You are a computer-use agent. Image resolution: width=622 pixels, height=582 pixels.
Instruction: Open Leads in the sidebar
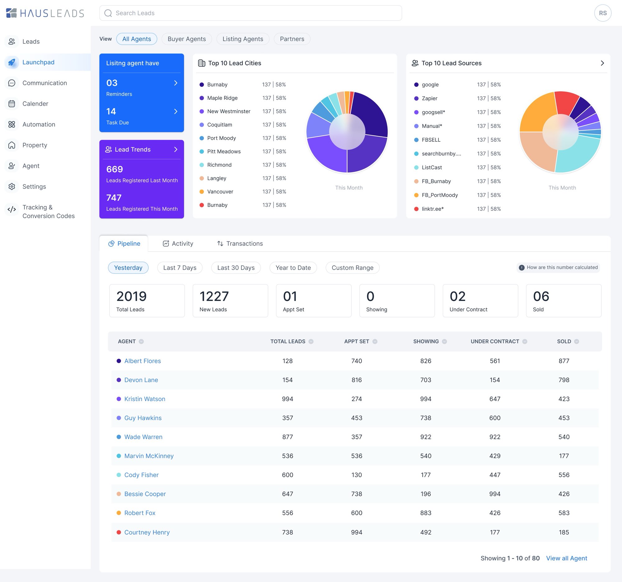coord(31,42)
